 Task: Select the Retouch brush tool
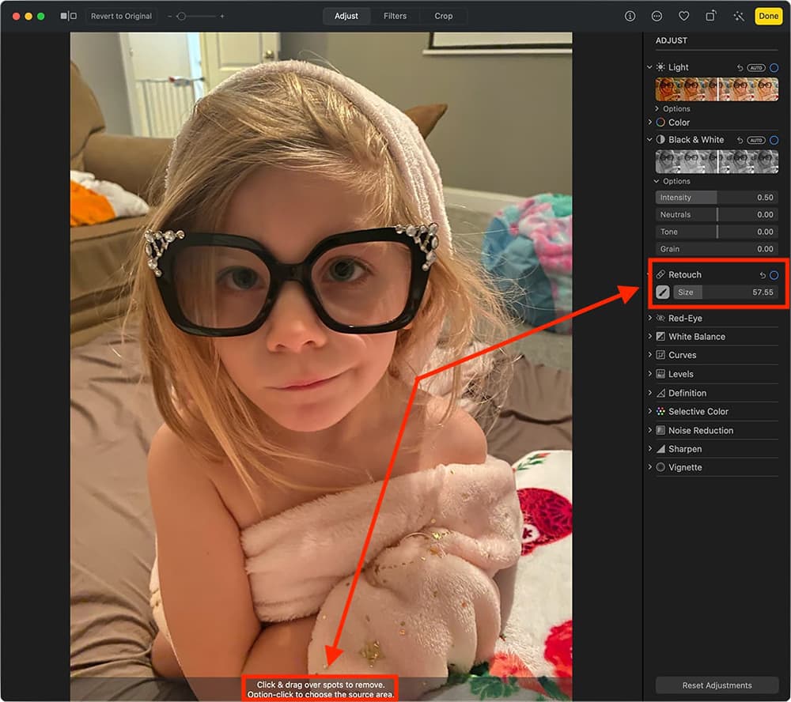(x=663, y=292)
